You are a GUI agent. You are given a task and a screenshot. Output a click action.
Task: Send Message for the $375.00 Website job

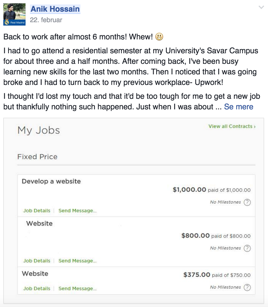[x=77, y=288]
